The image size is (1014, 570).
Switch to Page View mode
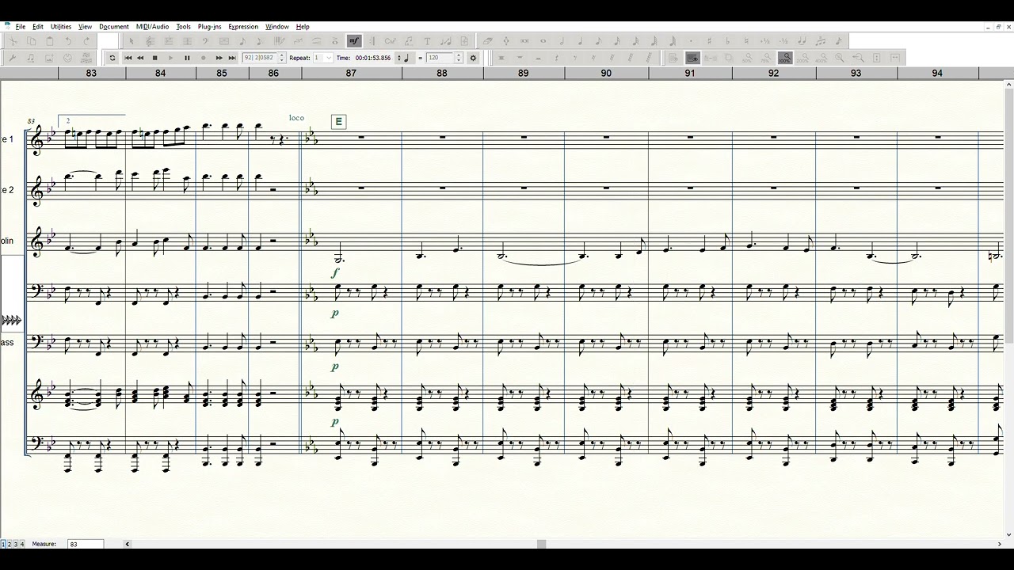(673, 58)
